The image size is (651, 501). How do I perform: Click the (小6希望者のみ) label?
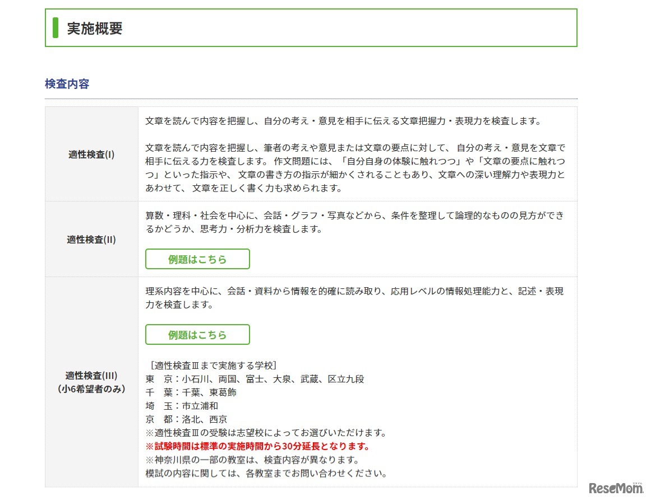tap(91, 388)
